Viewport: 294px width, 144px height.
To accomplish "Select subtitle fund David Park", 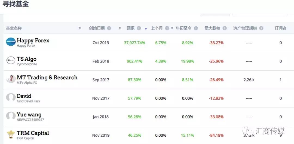I will (x=28, y=101).
